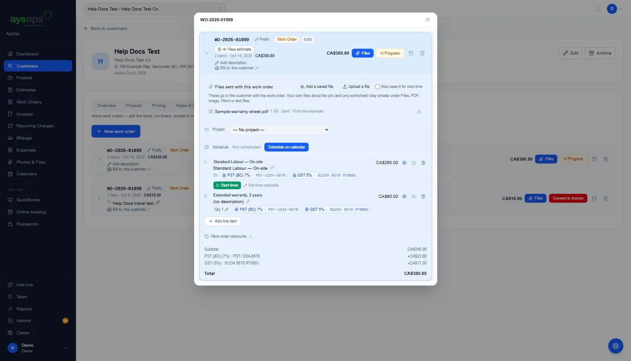The image size is (631, 361).
Task: Click the archive box icon in work order header
Action: pyautogui.click(x=411, y=53)
